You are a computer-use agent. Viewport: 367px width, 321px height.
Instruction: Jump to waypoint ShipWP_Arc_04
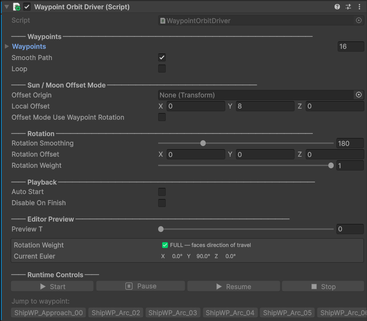(x=230, y=313)
